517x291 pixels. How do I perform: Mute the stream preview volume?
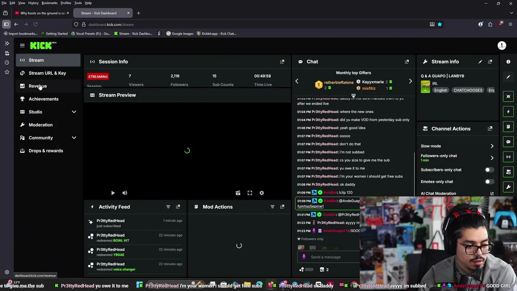125,193
